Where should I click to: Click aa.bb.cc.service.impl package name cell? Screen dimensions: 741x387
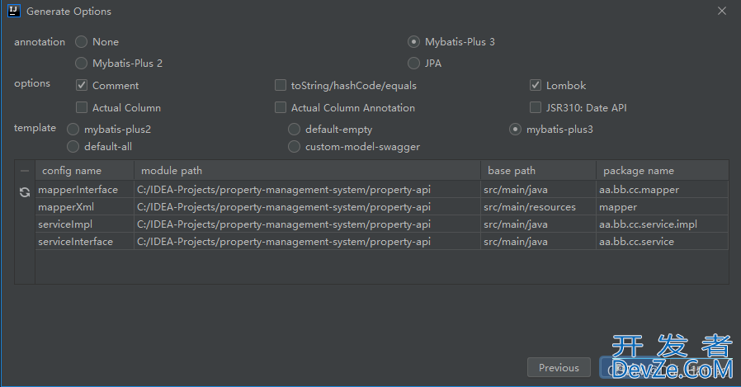tap(662, 224)
